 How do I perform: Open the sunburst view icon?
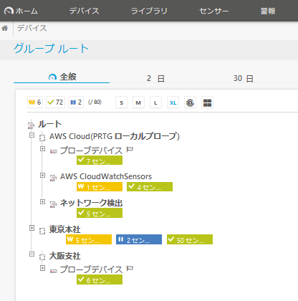coord(190,102)
